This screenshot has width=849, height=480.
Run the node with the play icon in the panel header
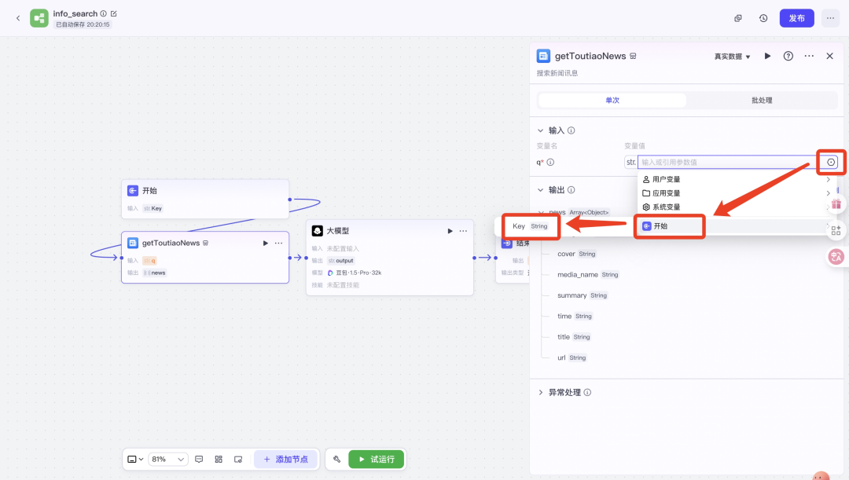(768, 56)
